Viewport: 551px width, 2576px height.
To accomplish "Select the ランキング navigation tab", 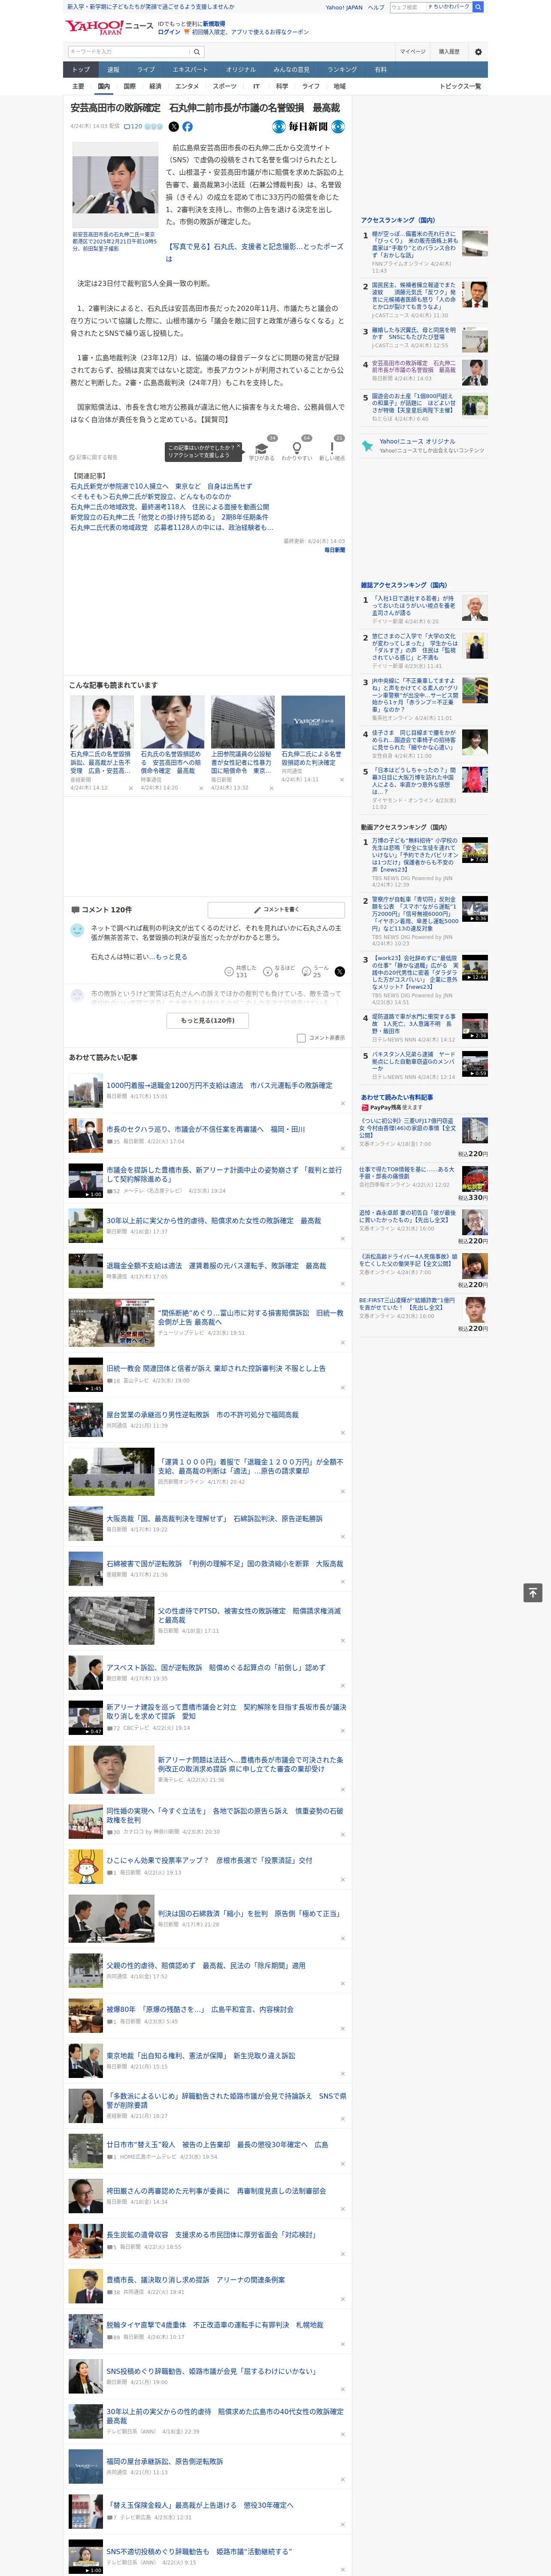I will pyautogui.click(x=342, y=70).
